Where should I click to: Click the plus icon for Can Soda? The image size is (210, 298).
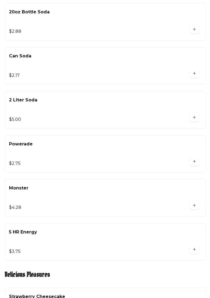click(194, 73)
